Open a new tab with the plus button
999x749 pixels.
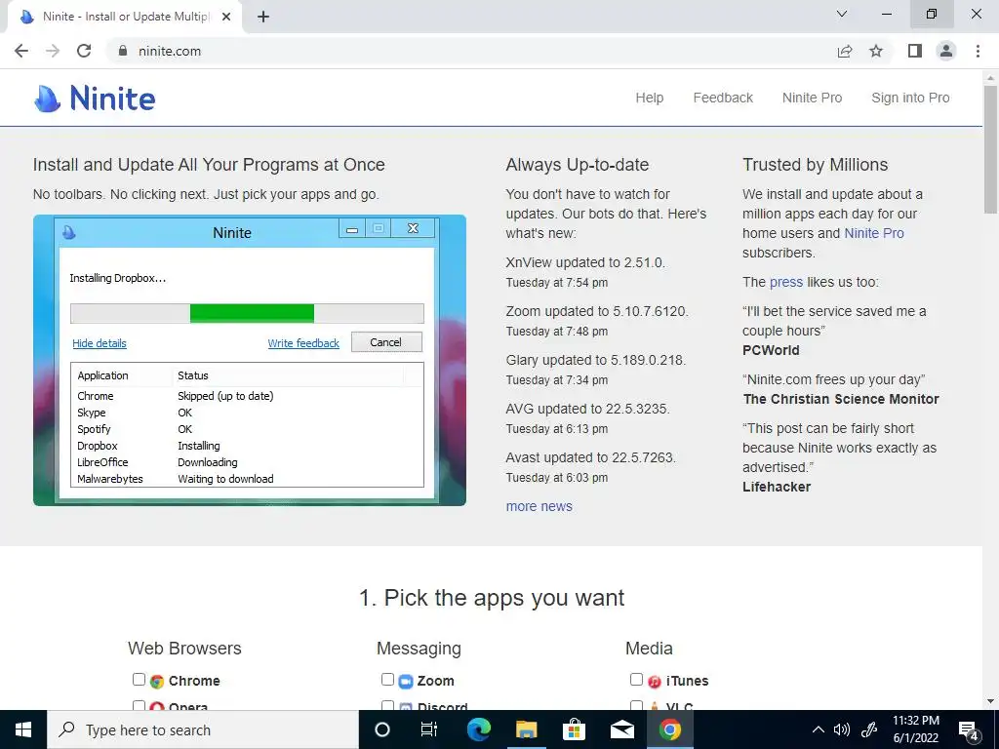[263, 17]
